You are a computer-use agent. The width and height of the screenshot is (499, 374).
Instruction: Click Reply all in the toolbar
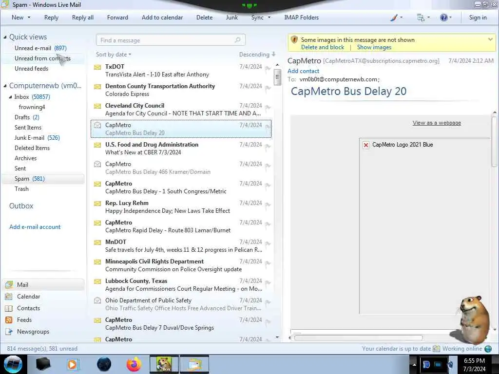(x=83, y=18)
